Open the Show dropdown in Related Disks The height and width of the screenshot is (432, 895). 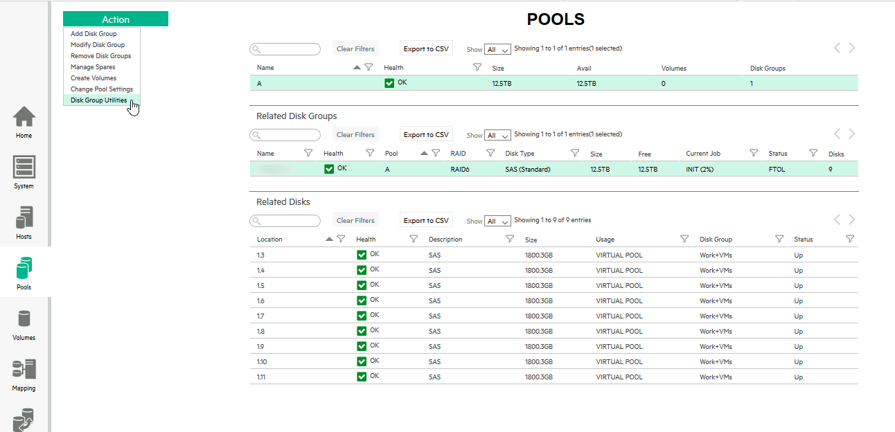coord(498,221)
